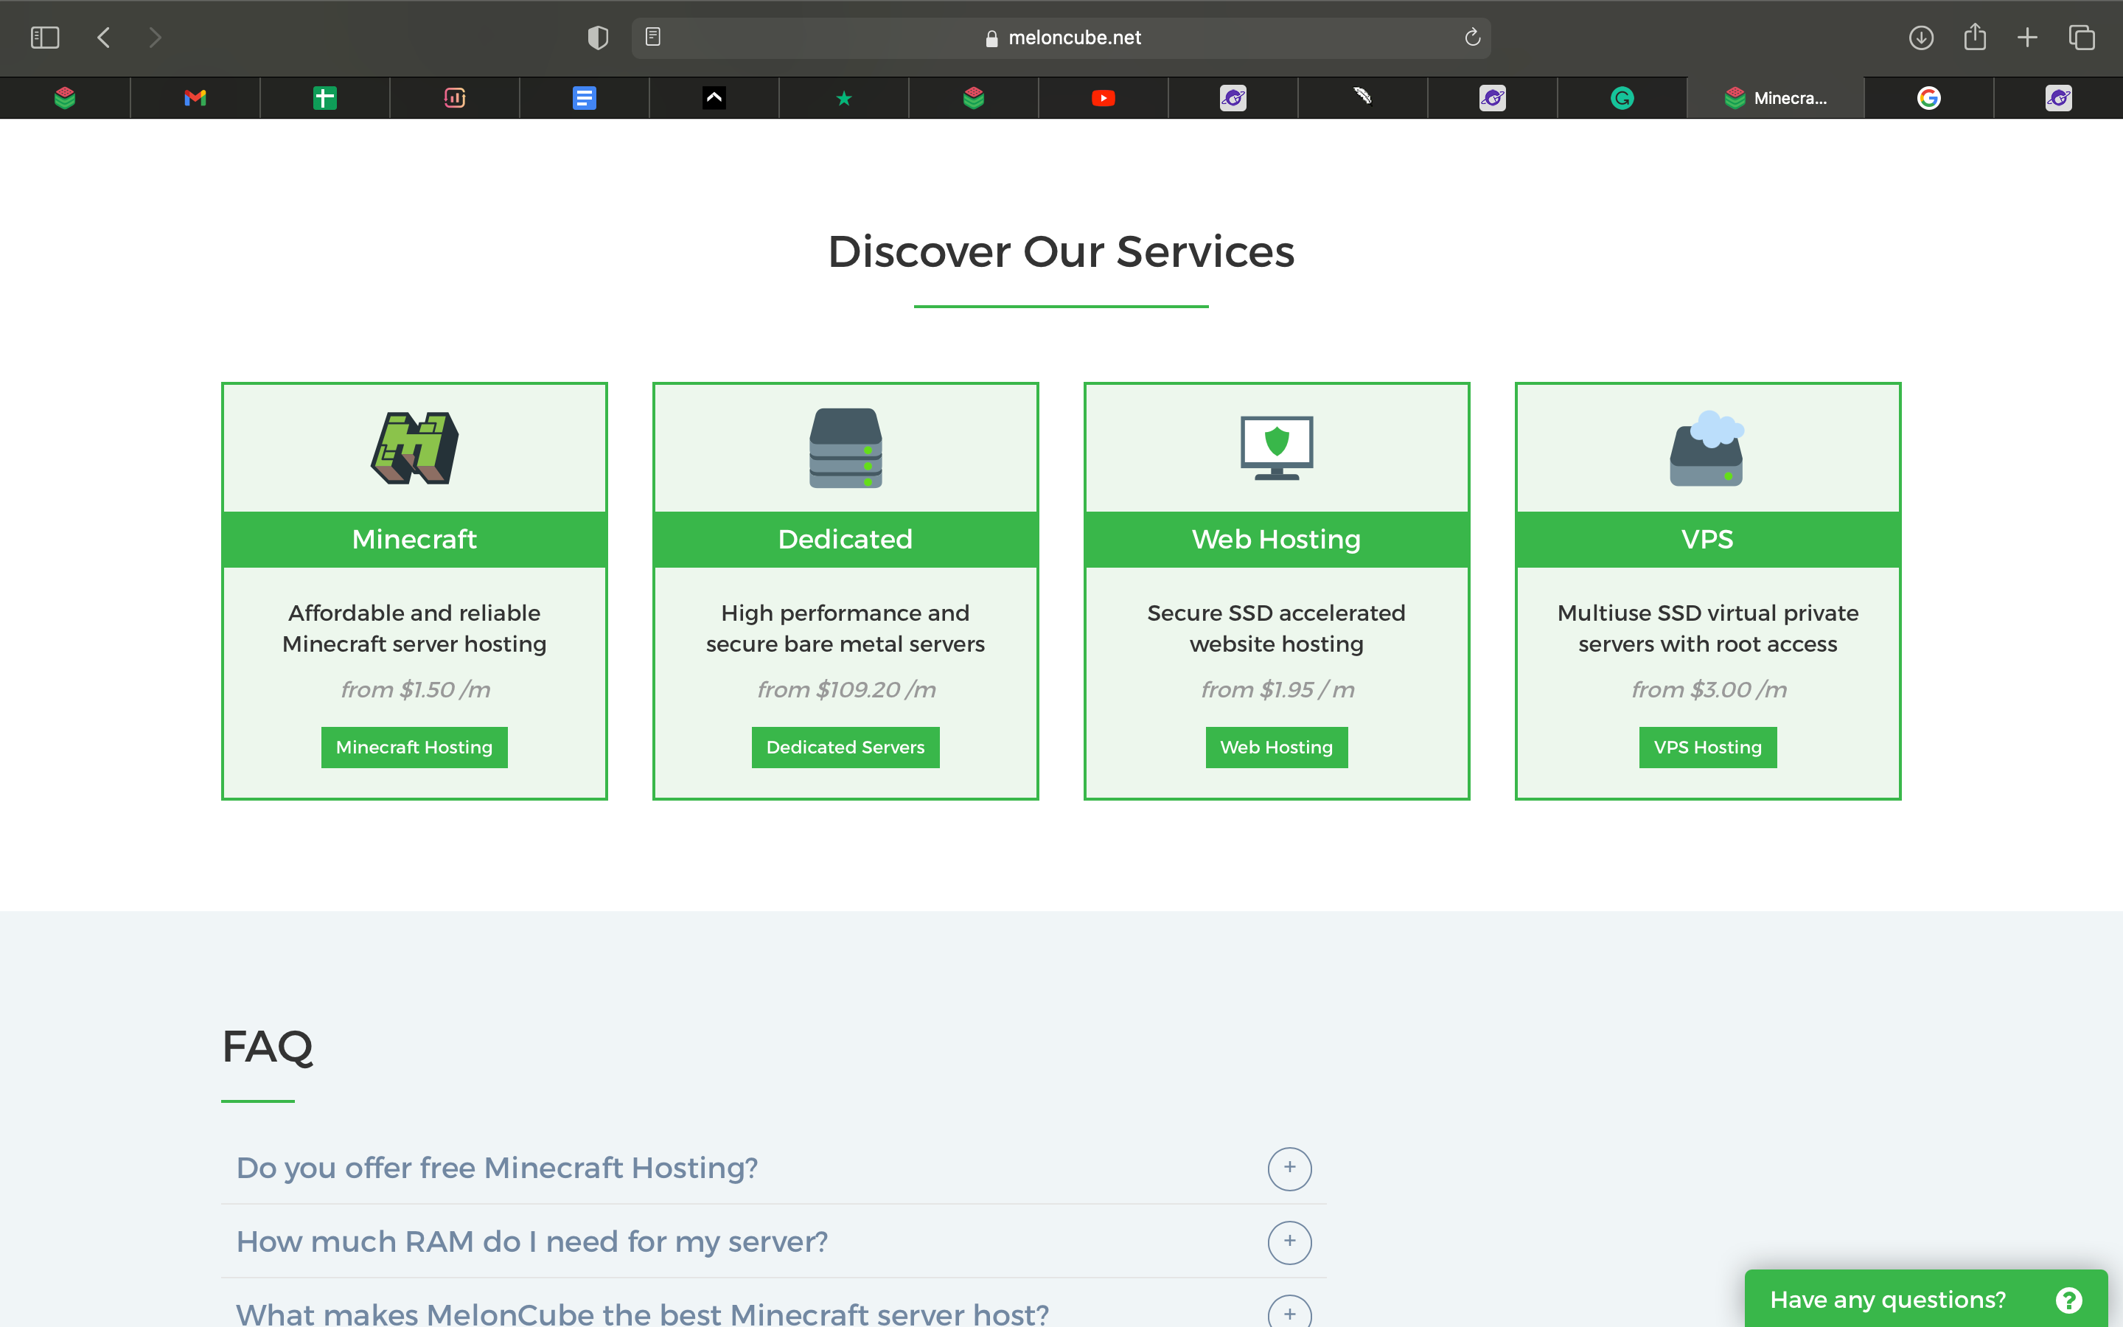Screen dimensions: 2123x1327
Task: Click the green Web Hosting card header
Action: pyautogui.click(x=1277, y=539)
